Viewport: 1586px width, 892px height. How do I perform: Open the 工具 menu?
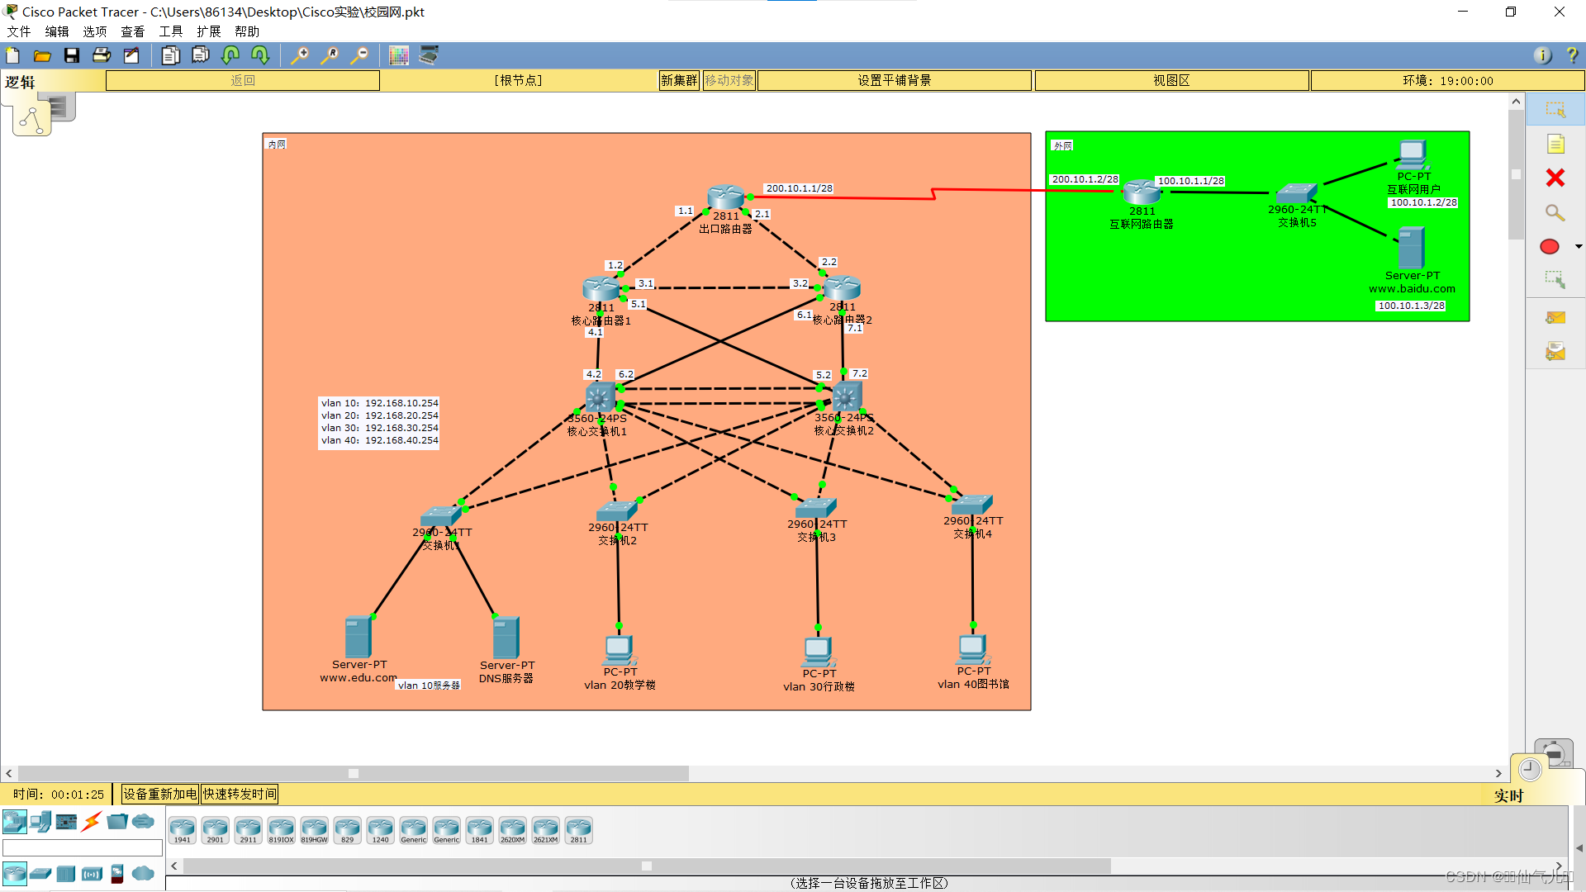[x=170, y=31]
